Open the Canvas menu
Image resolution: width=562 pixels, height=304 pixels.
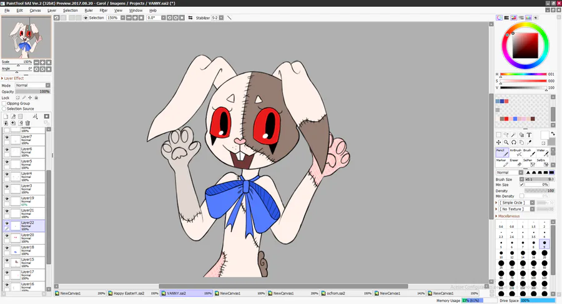coord(35,11)
